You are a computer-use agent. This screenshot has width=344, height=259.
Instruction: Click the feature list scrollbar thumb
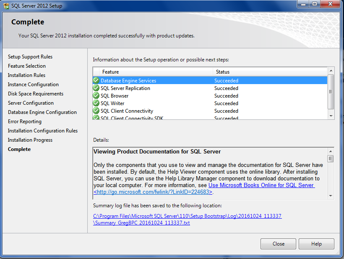(x=331, y=92)
